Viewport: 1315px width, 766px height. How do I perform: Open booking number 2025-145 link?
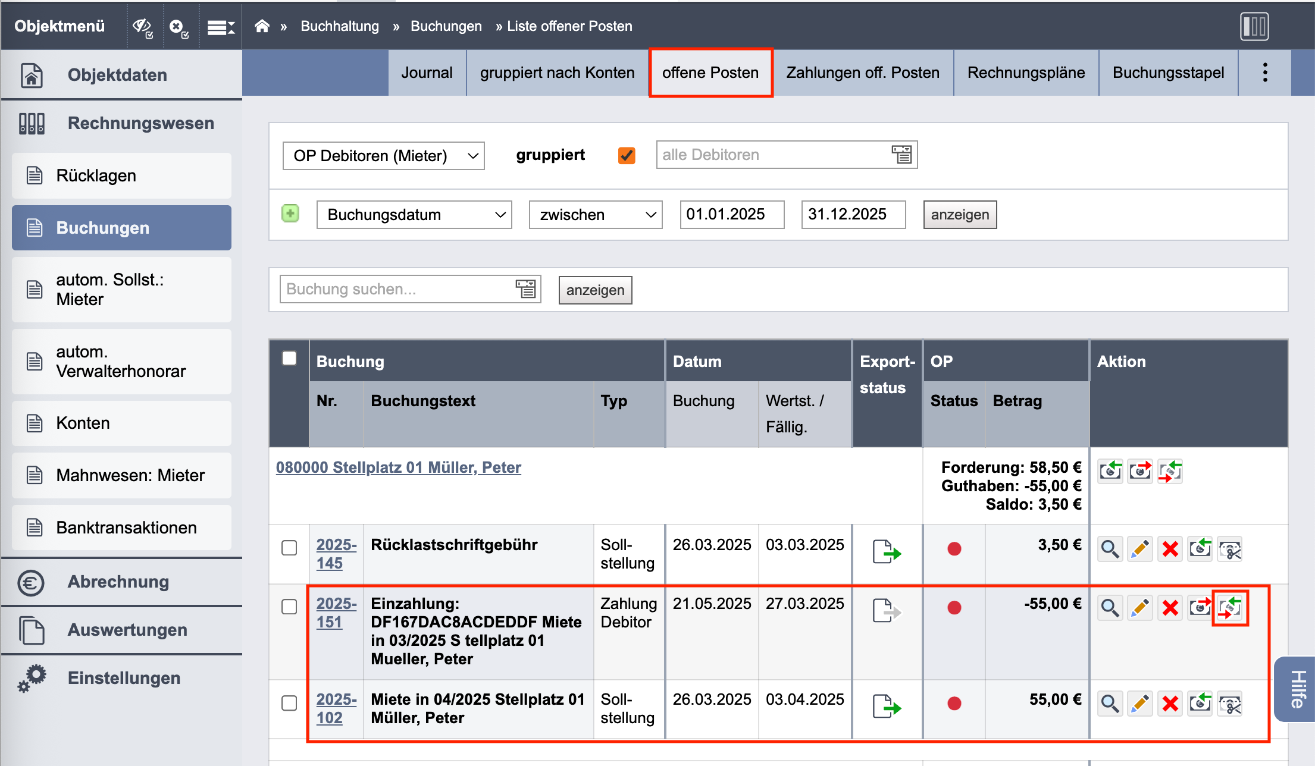336,554
